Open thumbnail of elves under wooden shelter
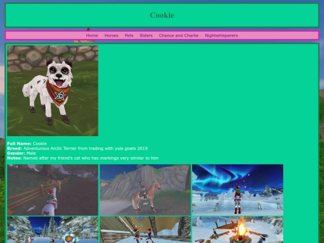The image size is (324, 243). (145, 230)
